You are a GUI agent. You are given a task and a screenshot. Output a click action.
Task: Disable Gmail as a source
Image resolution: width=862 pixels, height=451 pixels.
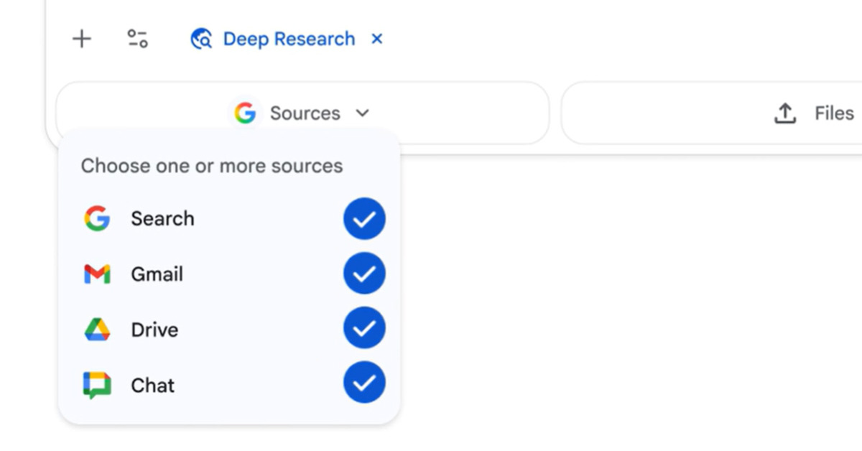click(x=364, y=274)
